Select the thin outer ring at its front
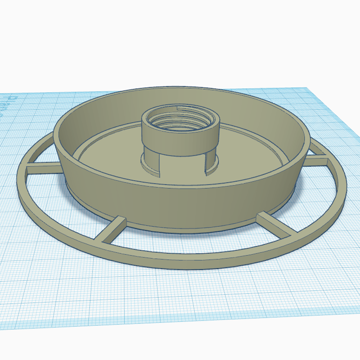The width and height of the screenshot is (360, 360). tap(181, 259)
